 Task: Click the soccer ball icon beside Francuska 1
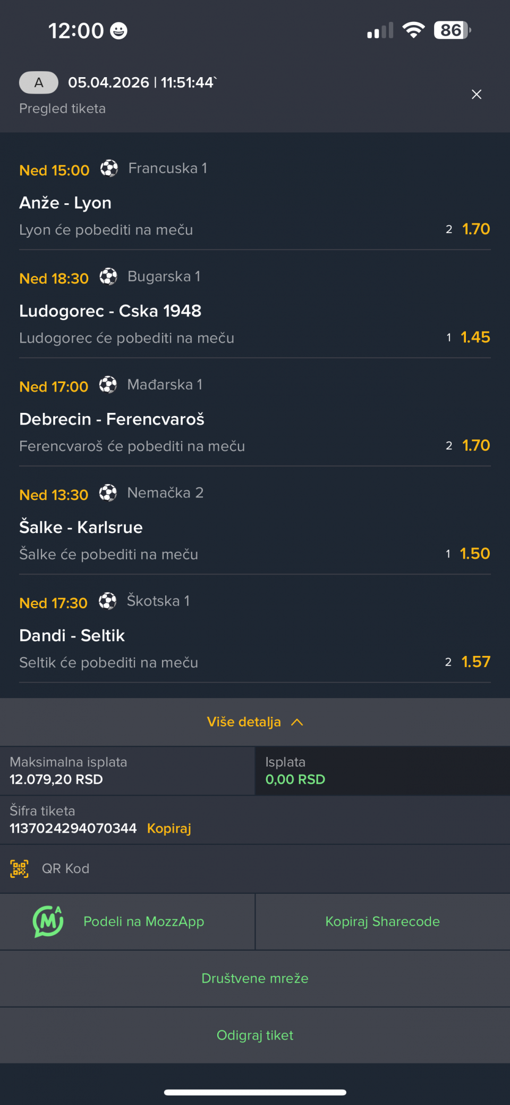109,169
